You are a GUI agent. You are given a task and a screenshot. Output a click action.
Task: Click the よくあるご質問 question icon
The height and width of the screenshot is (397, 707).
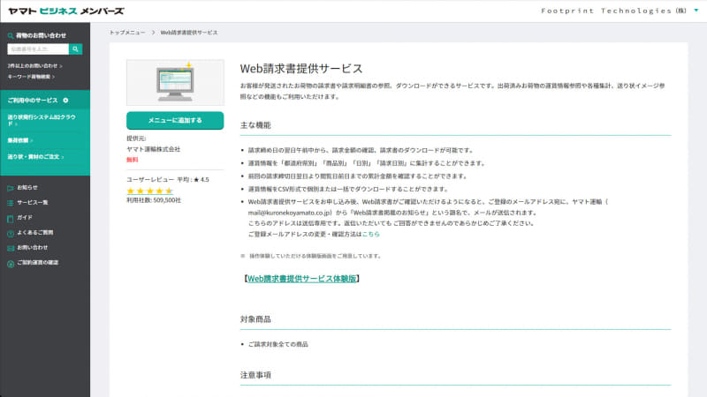point(11,233)
